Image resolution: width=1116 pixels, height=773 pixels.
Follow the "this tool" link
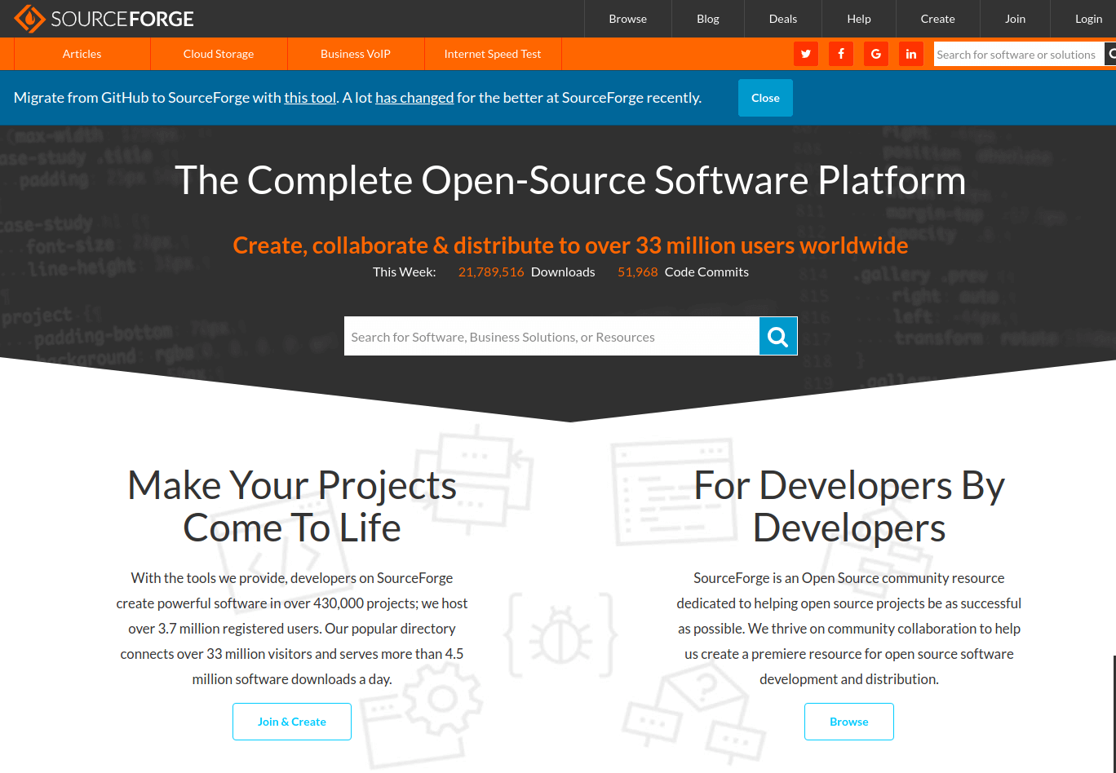310,98
